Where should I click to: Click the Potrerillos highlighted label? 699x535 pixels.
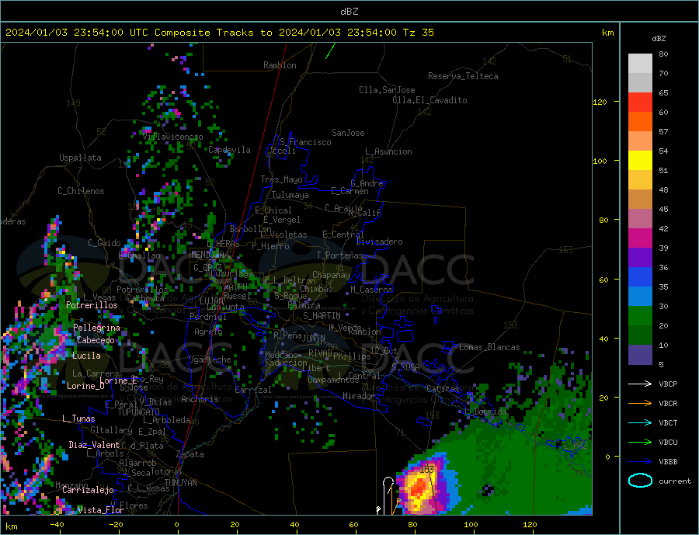(x=92, y=305)
